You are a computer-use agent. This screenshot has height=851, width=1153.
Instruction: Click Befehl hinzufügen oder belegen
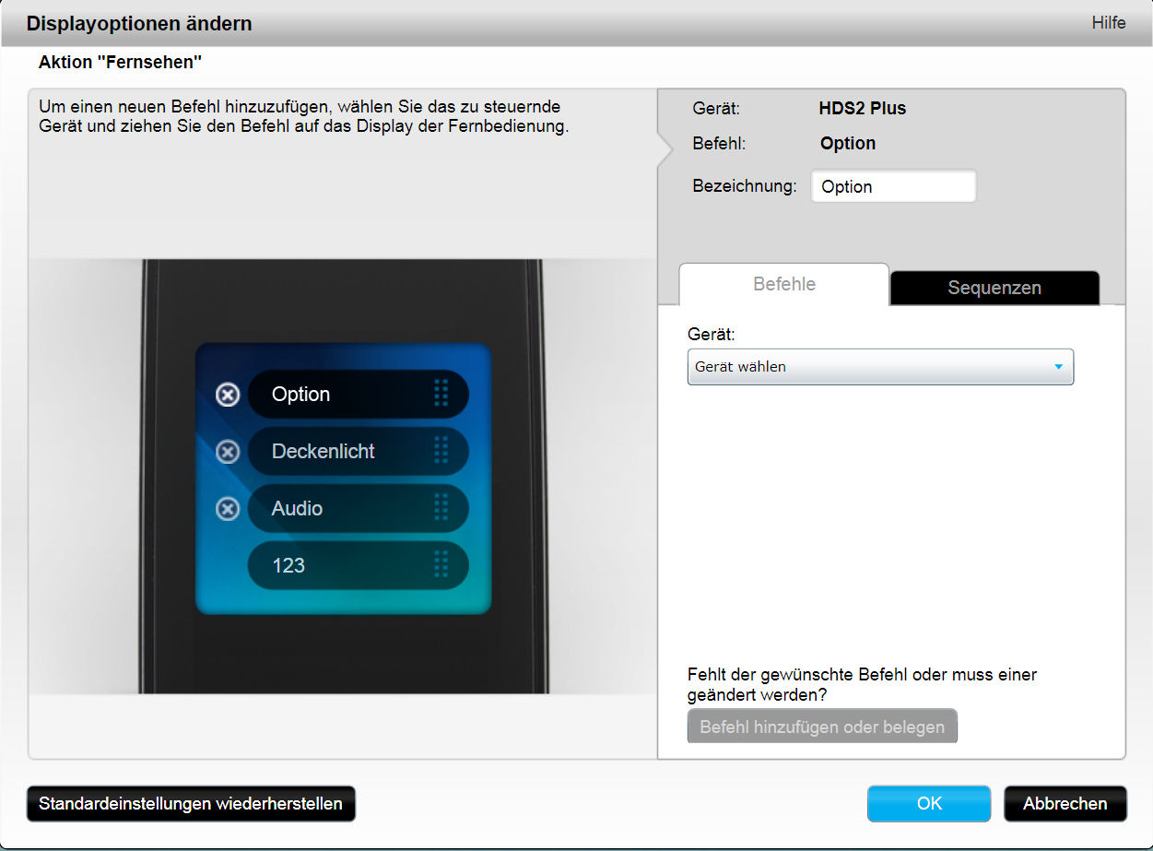click(x=821, y=727)
